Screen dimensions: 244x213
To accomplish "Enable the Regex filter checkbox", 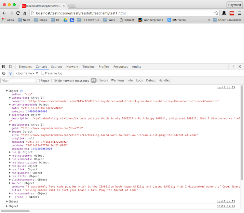I will coord(38,80).
